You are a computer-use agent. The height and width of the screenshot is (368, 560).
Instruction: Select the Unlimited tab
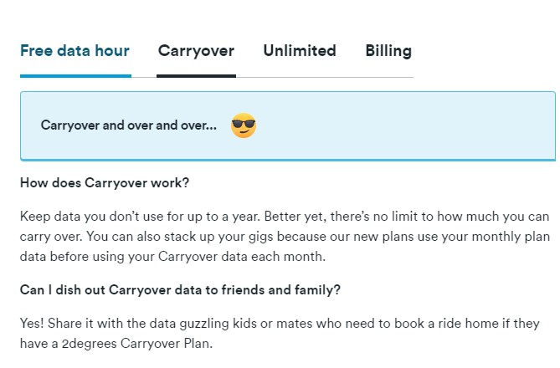300,51
